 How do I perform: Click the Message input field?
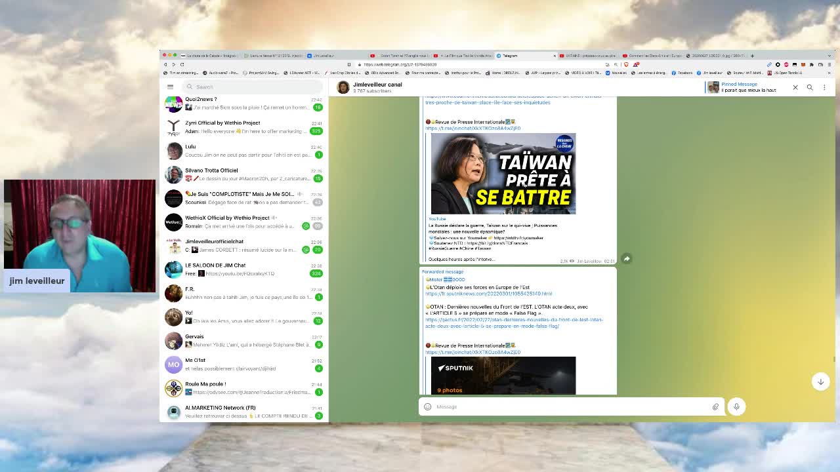571,406
